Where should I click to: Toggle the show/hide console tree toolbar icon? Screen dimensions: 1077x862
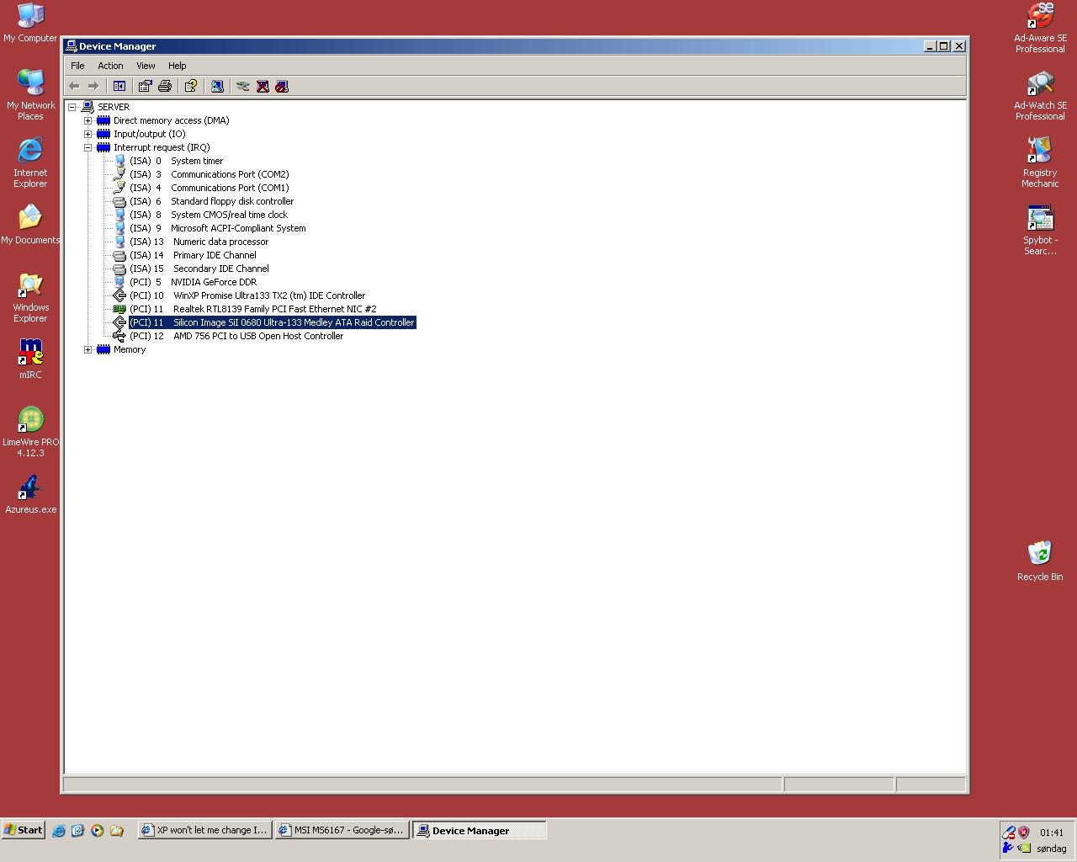[119, 86]
